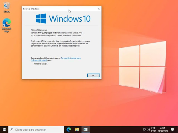The width and height of the screenshot is (178, 133).
Task: Open the Windows Start menu
Action: 4,129
